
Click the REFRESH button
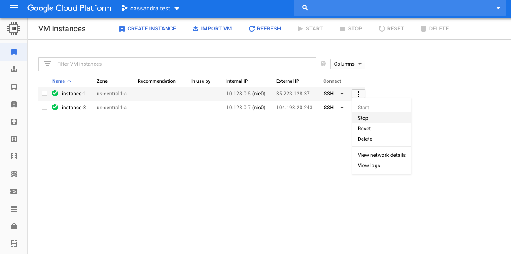click(x=264, y=29)
